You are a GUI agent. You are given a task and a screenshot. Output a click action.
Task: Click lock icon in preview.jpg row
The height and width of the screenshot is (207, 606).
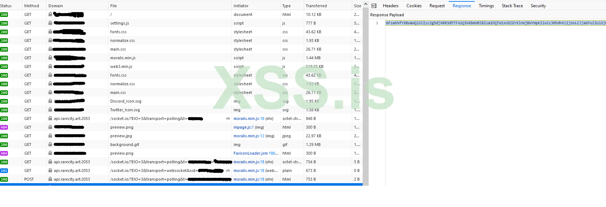point(50,136)
